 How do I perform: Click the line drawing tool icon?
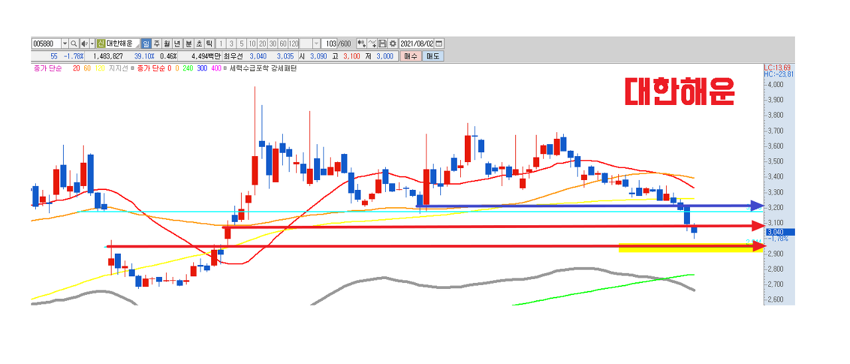(x=373, y=43)
